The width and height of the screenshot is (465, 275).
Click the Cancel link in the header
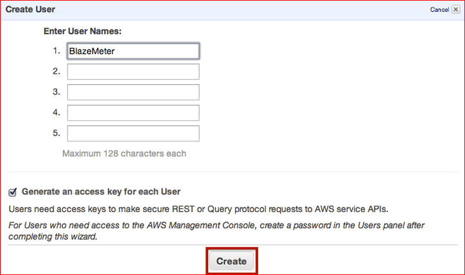click(439, 10)
